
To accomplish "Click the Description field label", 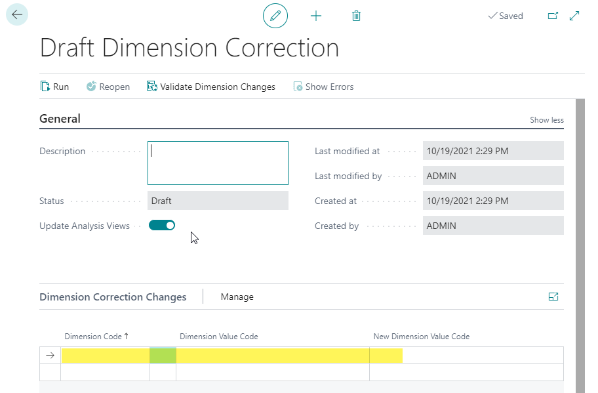I will pyautogui.click(x=62, y=151).
